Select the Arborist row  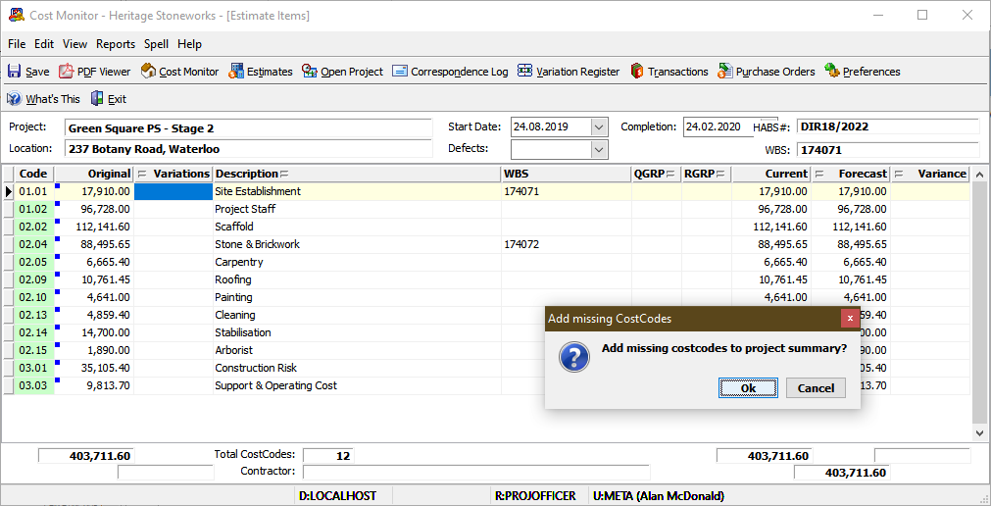pos(486,350)
